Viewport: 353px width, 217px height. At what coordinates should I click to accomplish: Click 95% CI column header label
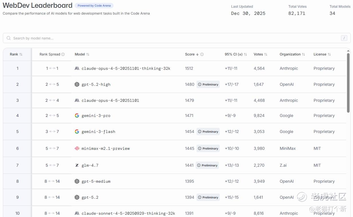[x=233, y=54]
